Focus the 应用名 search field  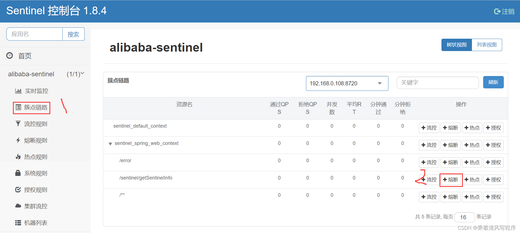[35, 34]
